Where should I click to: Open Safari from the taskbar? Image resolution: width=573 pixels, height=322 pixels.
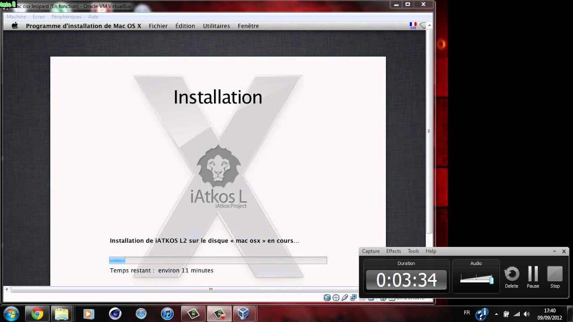point(141,314)
